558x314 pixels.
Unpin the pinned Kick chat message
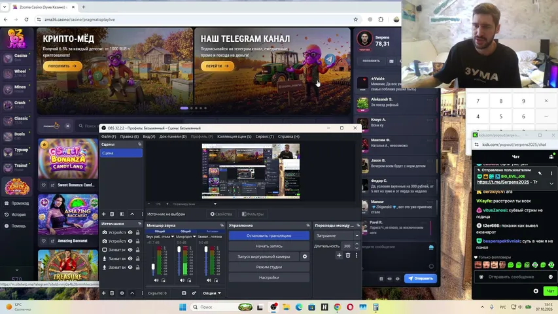540,173
